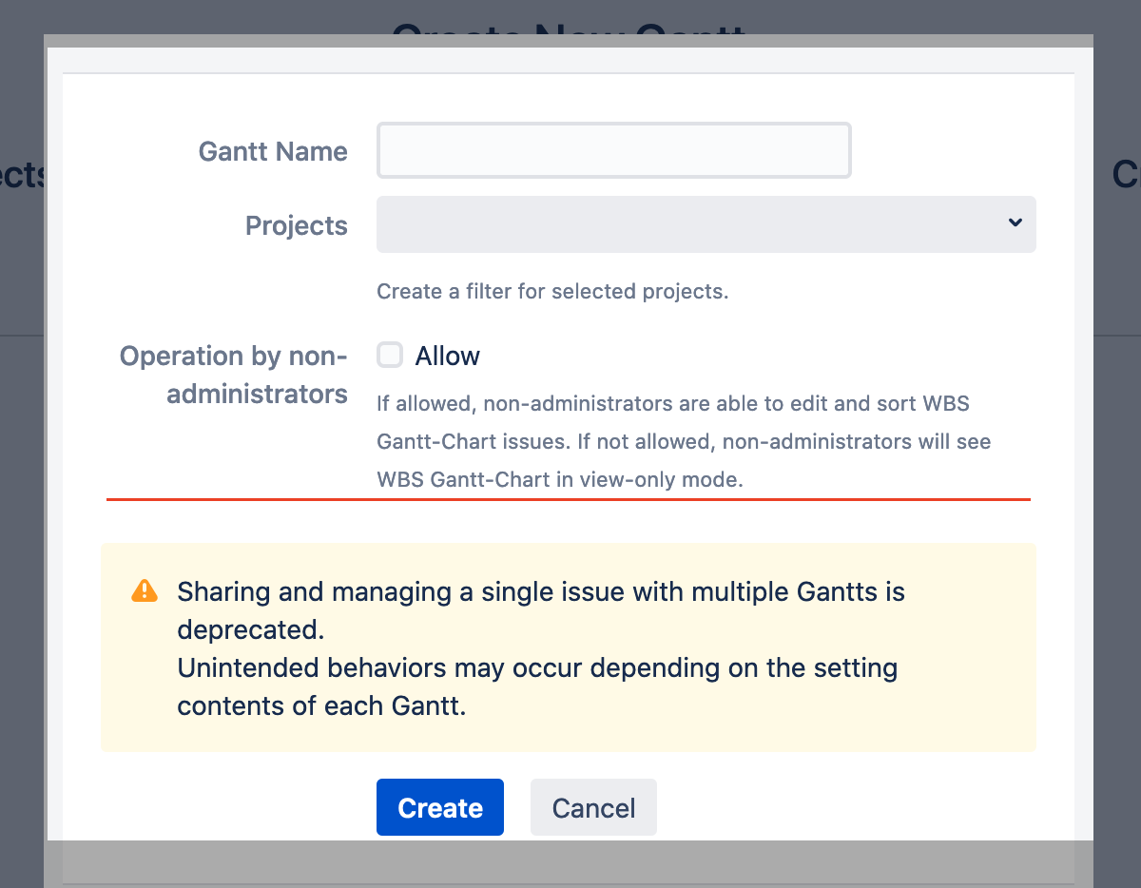Click the "Operation by non-administrators" label
Screen dimensions: 1141x888
[234, 375]
